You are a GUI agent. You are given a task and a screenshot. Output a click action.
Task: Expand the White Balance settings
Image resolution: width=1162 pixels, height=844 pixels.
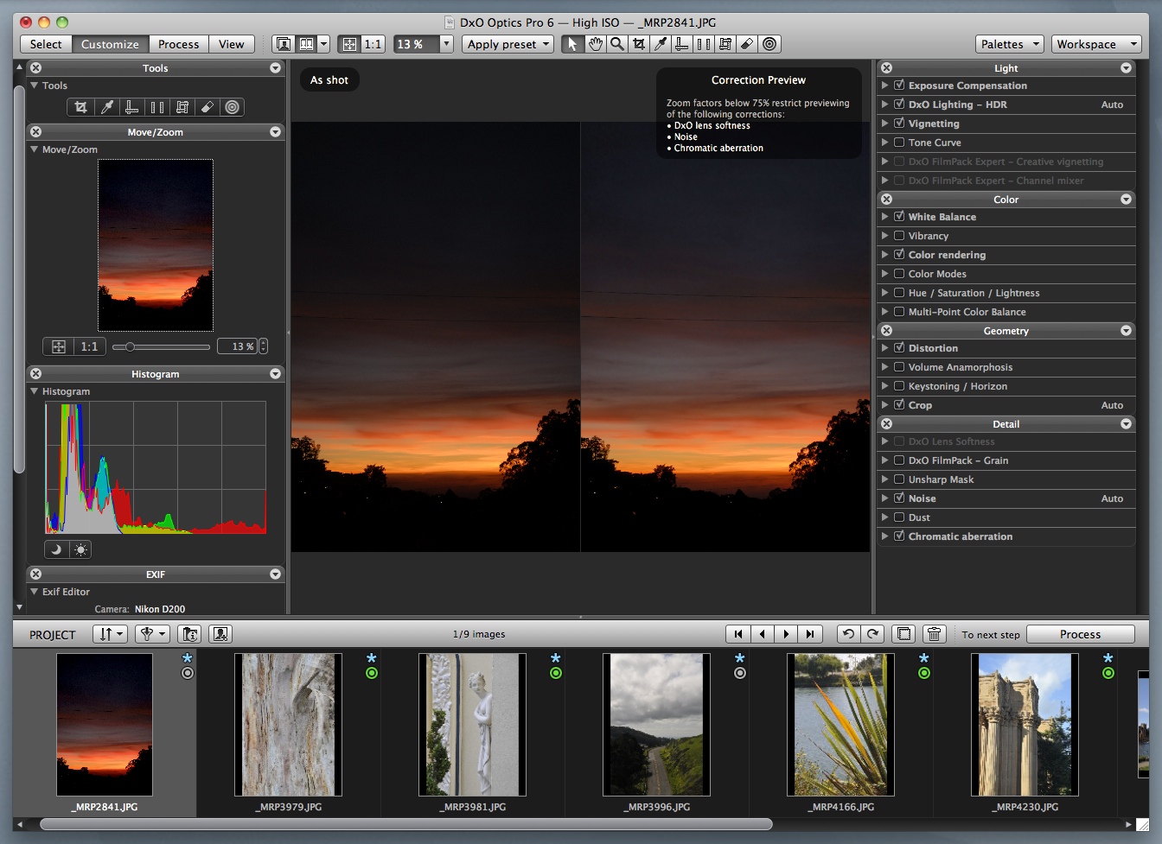884,217
